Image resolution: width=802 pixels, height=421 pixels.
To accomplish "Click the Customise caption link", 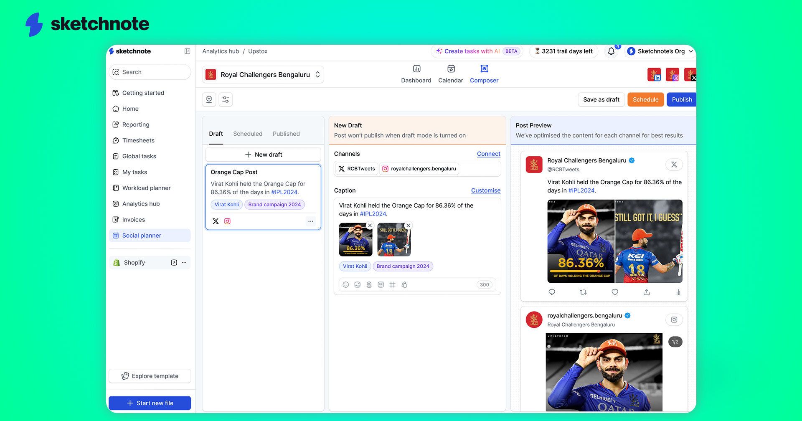I will (x=485, y=190).
